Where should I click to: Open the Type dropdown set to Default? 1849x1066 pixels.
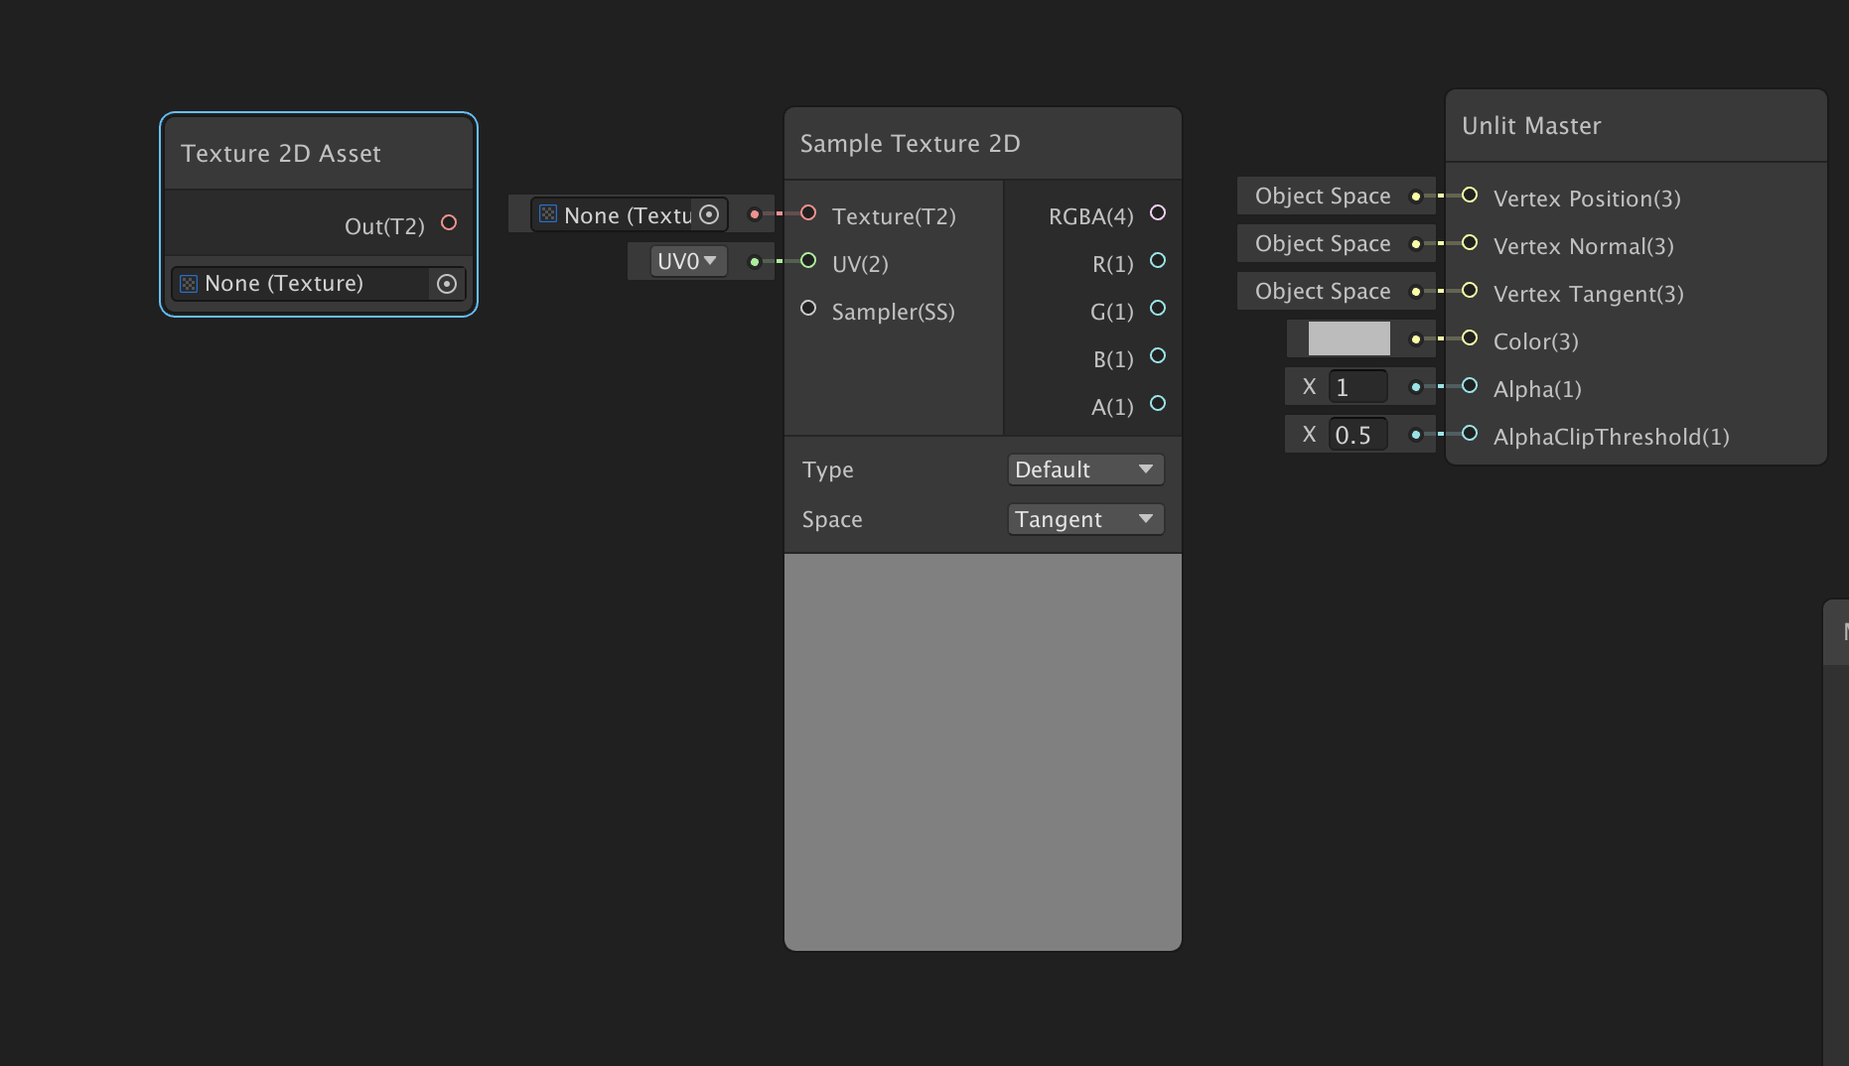pos(1084,469)
